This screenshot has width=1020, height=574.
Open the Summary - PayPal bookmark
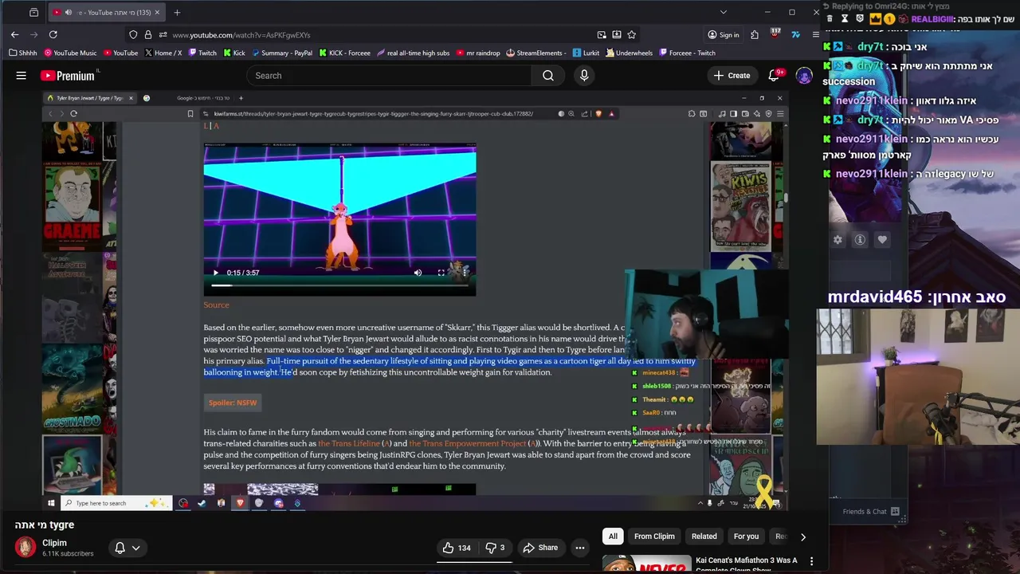pos(281,53)
